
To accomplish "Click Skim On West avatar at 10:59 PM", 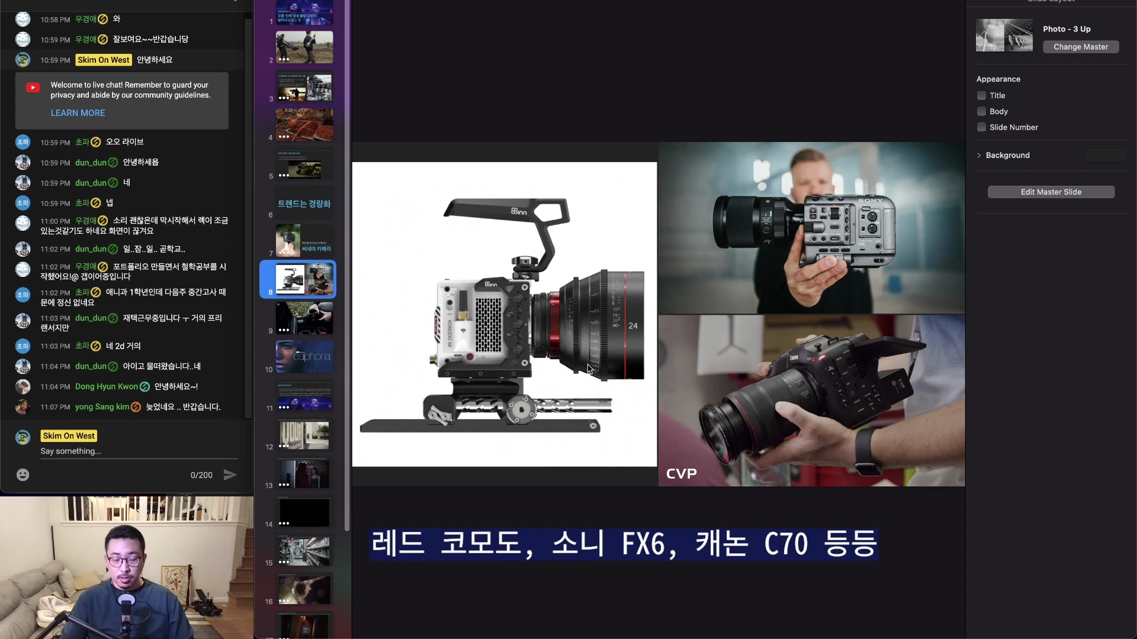I will (23, 60).
